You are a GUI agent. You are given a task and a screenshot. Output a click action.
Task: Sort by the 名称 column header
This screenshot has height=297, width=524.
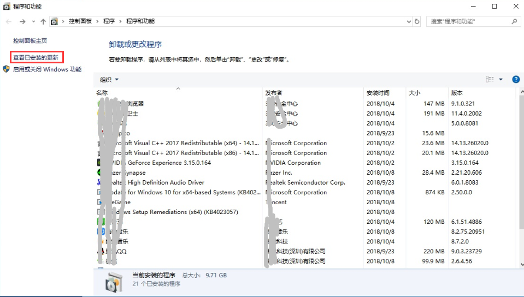(102, 93)
